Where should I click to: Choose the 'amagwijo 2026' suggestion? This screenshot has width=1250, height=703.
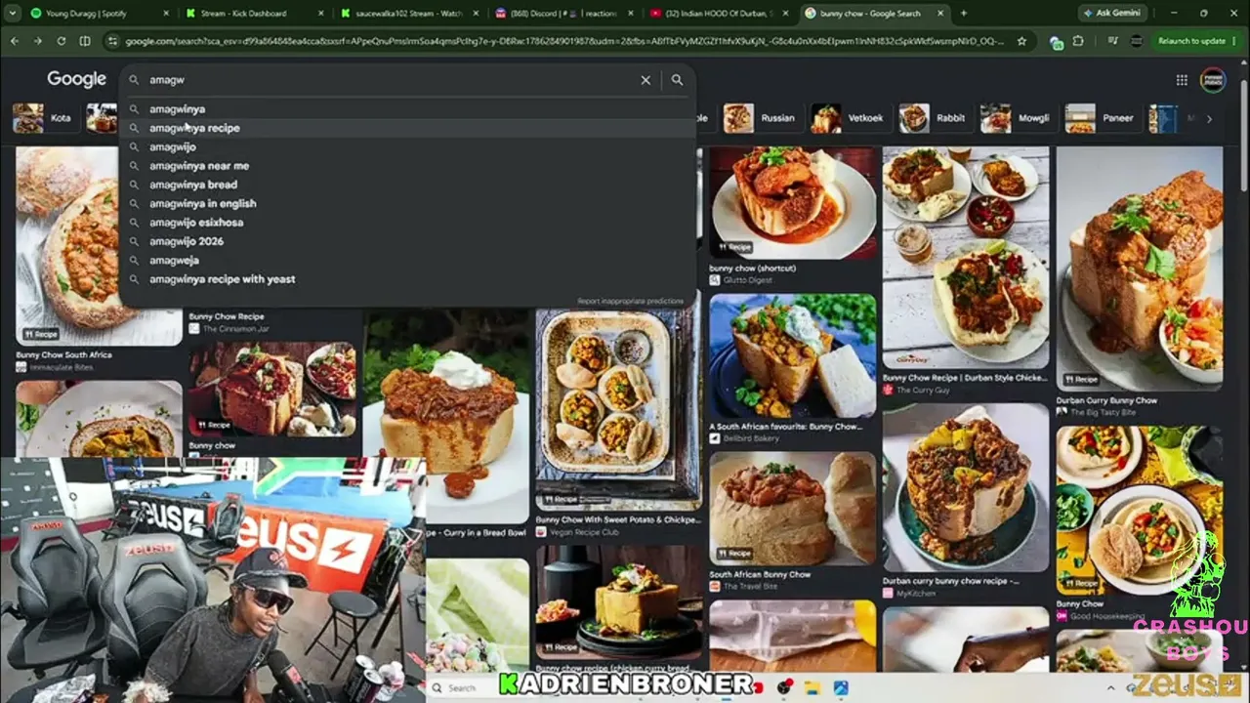click(408, 241)
